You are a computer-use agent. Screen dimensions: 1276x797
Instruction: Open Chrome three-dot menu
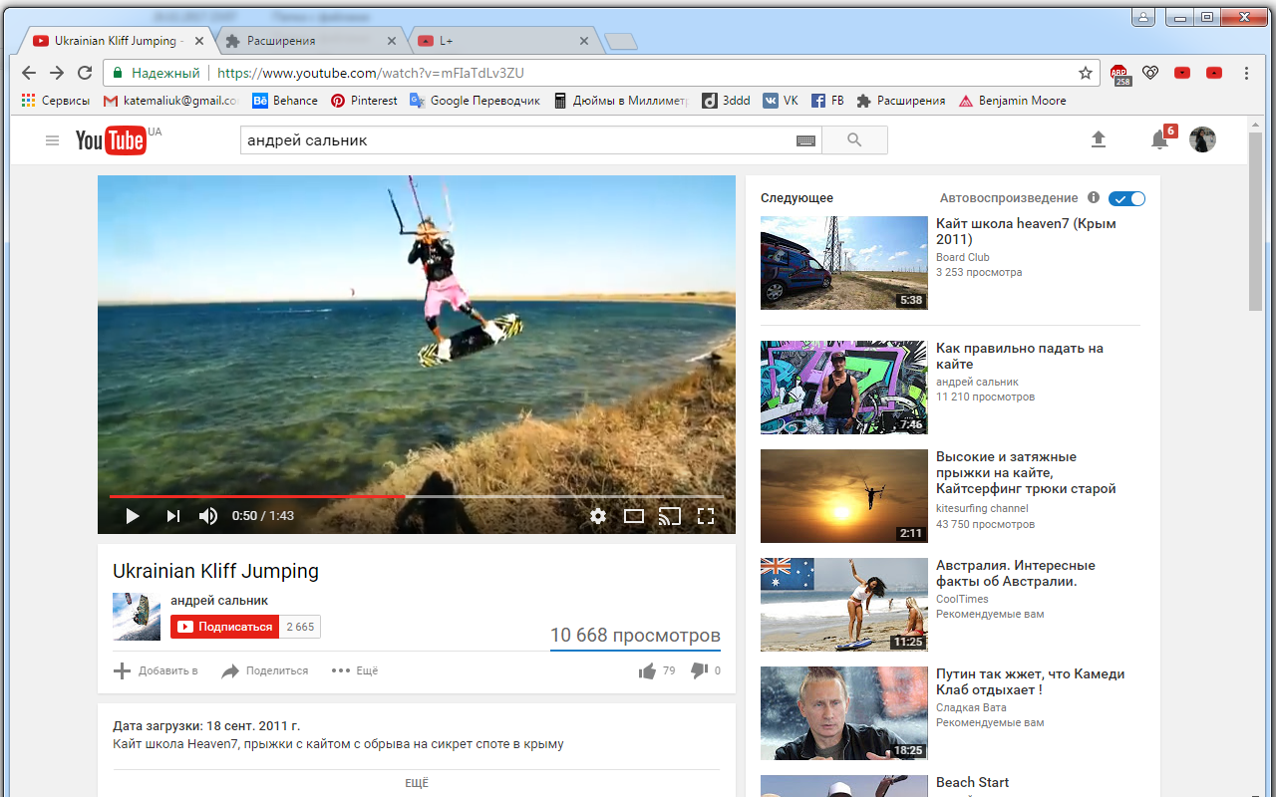pyautogui.click(x=1246, y=73)
